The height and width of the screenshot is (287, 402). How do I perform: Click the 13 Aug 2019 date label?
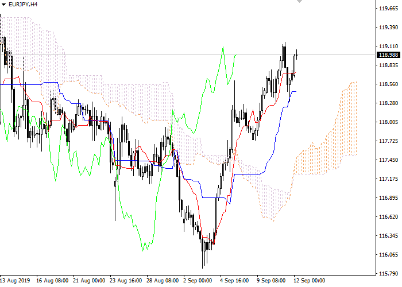(15, 281)
